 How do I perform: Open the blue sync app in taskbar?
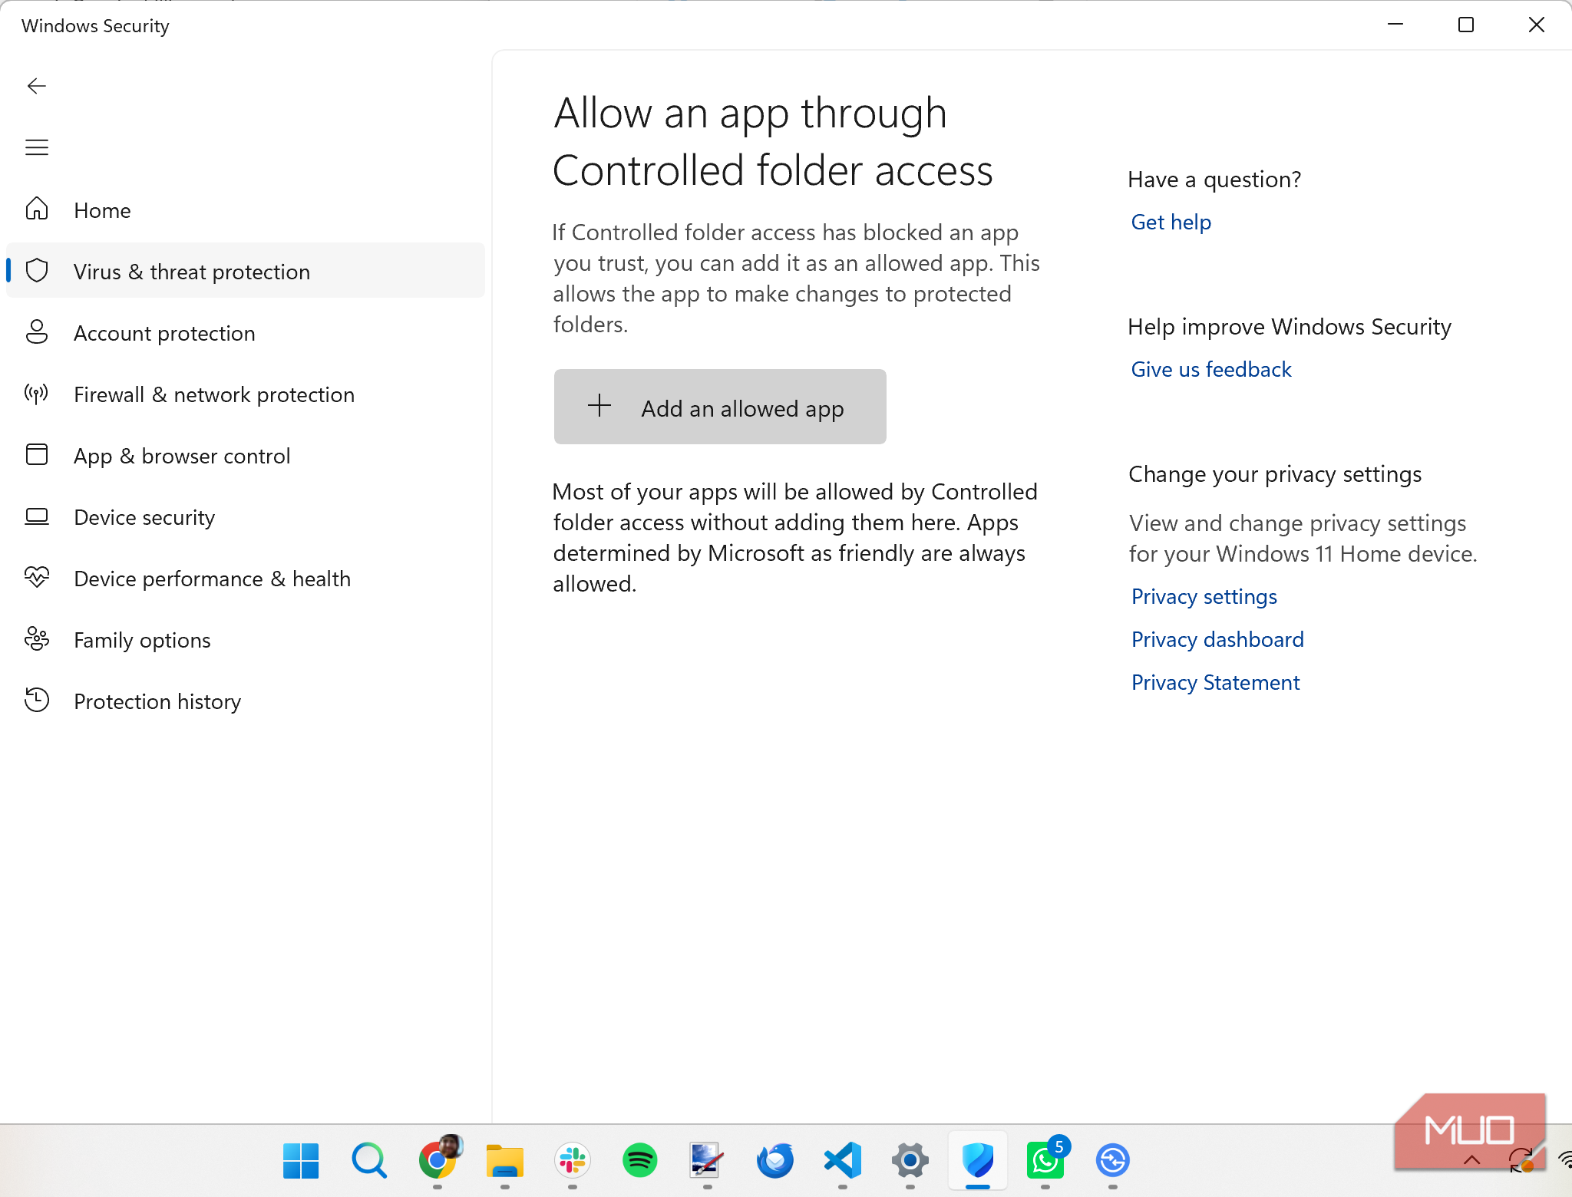pos(1113,1160)
